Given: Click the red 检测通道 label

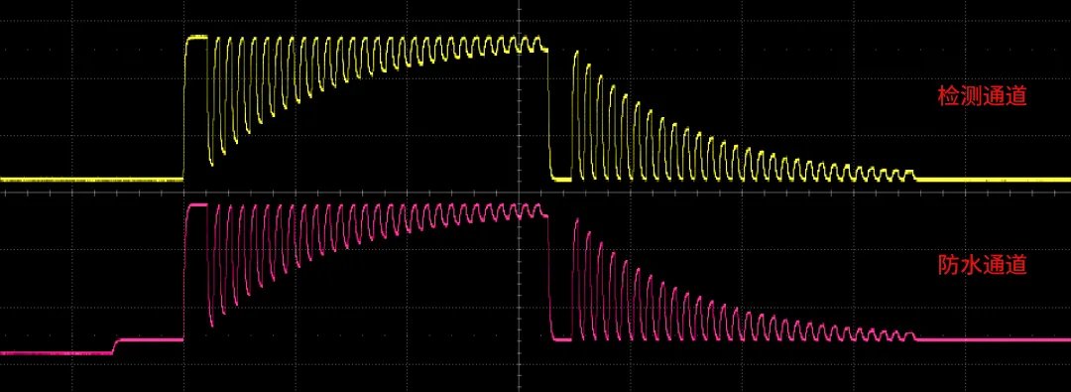Looking at the screenshot, I should (x=982, y=97).
